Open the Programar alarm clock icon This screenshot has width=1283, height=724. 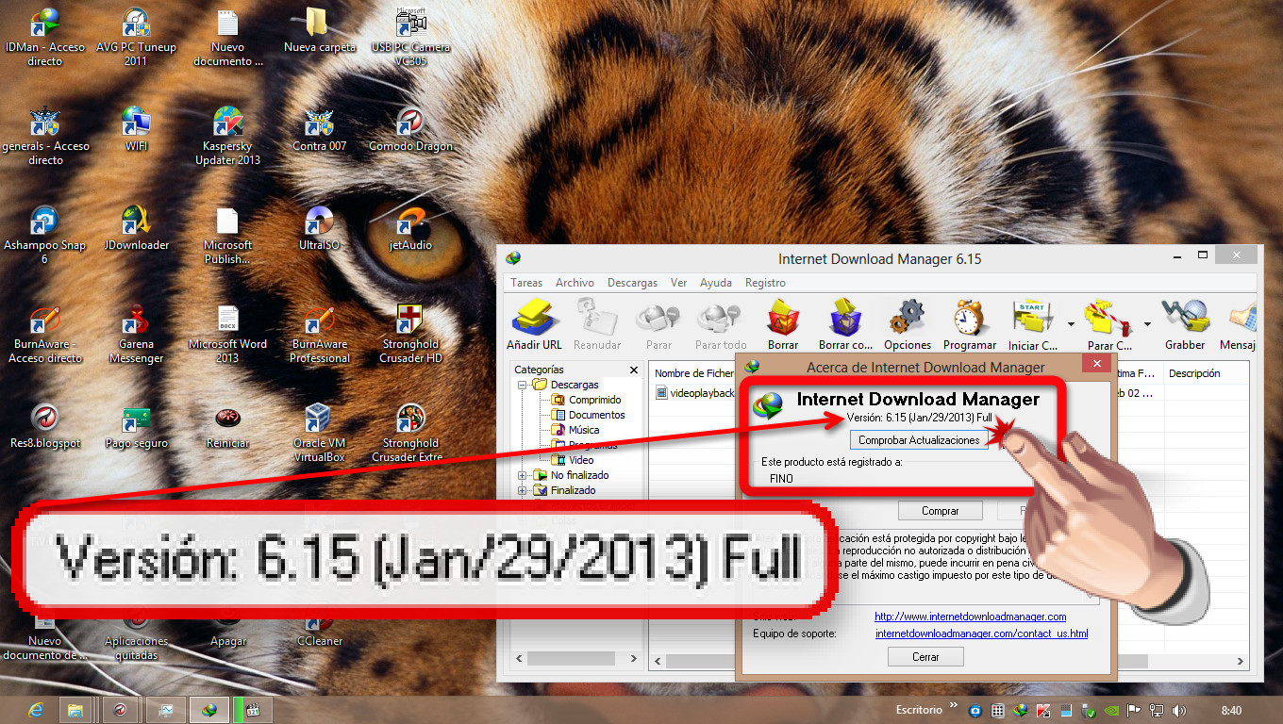970,325
